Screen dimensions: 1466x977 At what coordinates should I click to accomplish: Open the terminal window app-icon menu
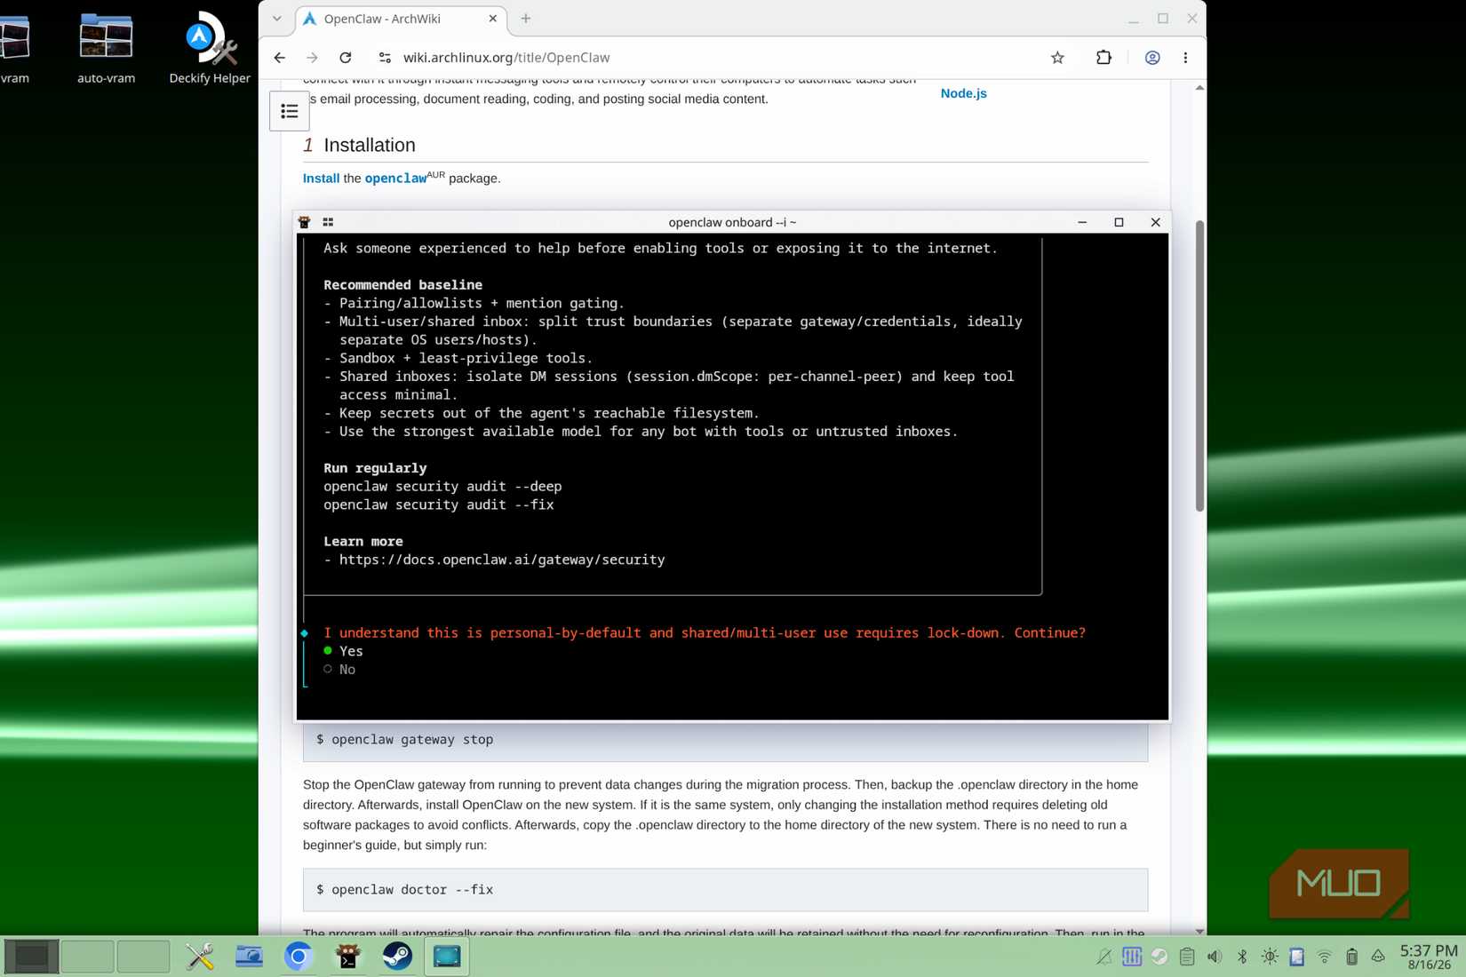[x=304, y=222]
